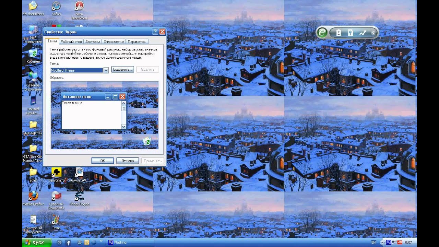Open Nero StartSmart desktop shortcut

[79, 10]
